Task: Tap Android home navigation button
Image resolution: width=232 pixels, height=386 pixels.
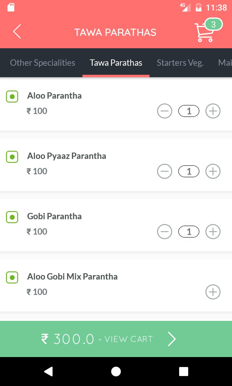Action: tap(116, 372)
